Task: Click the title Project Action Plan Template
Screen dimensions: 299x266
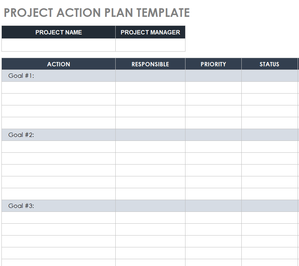Action: [97, 13]
